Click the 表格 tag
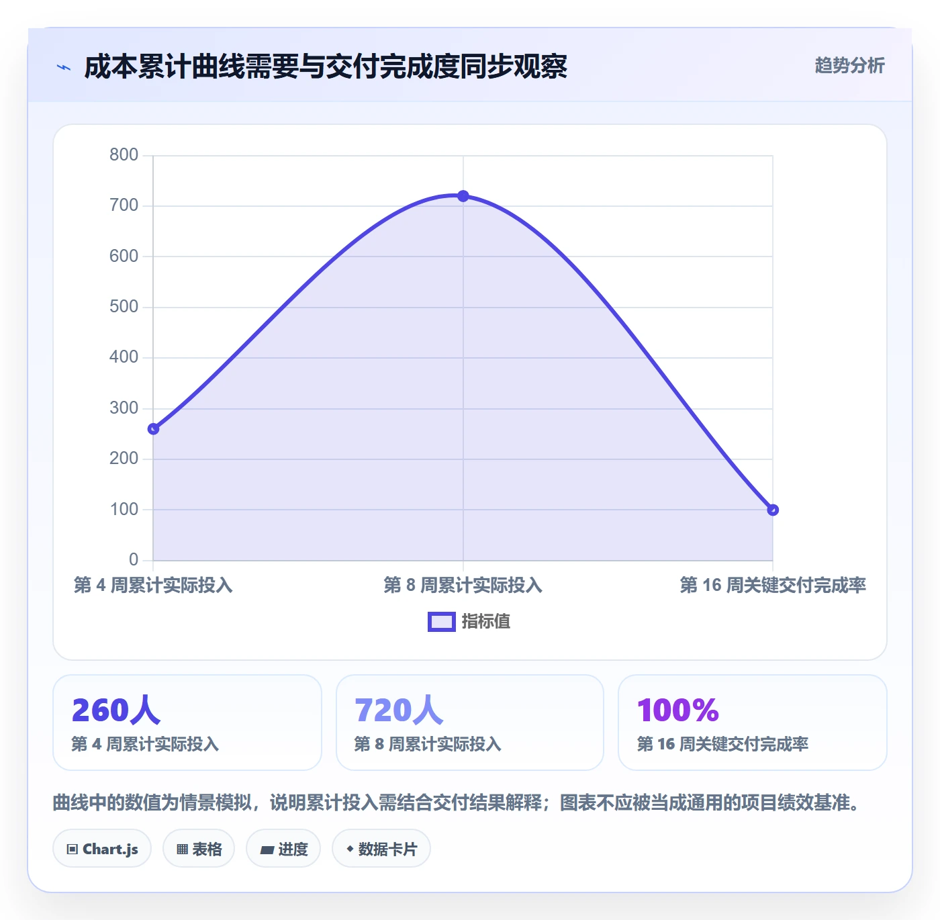 (x=199, y=849)
